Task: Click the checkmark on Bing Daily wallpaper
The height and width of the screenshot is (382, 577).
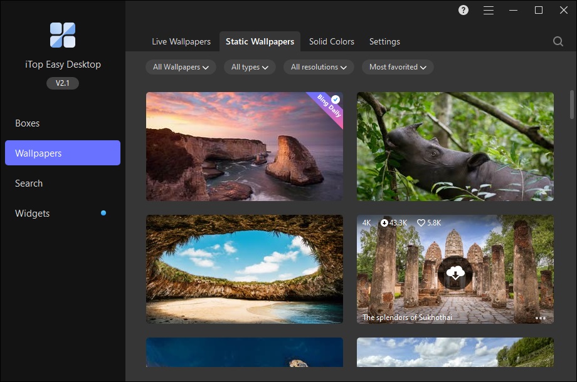Action: coord(336,100)
